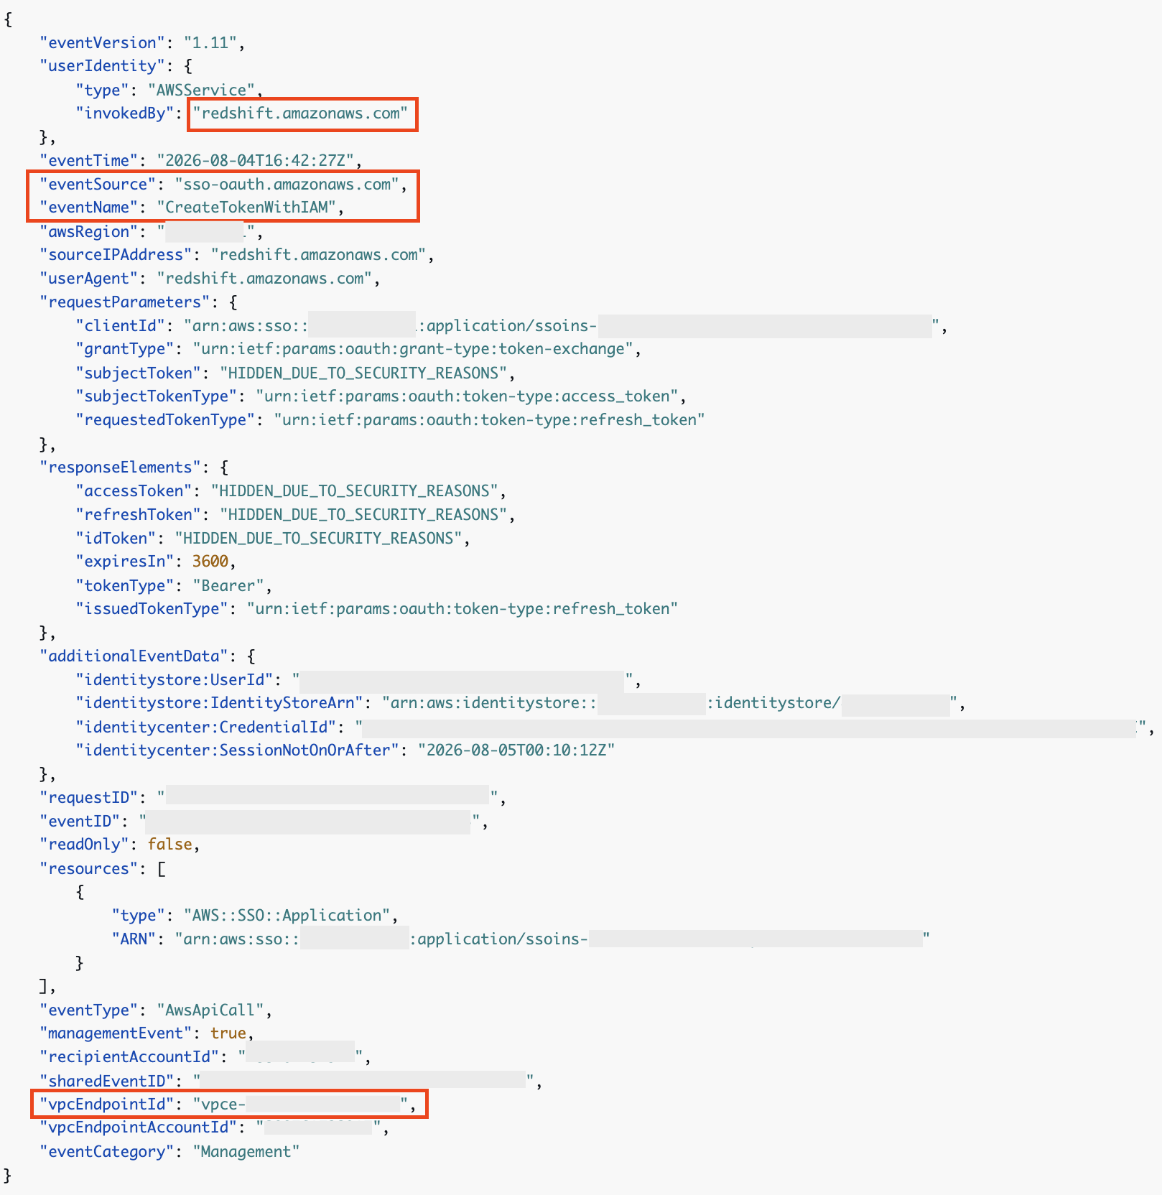Viewport: 1162px width, 1195px height.
Task: Click the "clientId" key
Action: pos(121,326)
